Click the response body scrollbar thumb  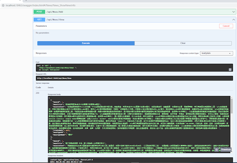[x=231, y=105]
